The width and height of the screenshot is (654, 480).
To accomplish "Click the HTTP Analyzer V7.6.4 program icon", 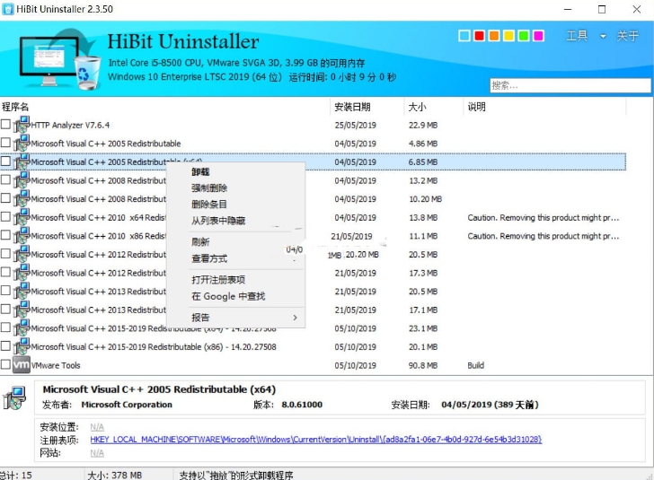I will click(22, 125).
